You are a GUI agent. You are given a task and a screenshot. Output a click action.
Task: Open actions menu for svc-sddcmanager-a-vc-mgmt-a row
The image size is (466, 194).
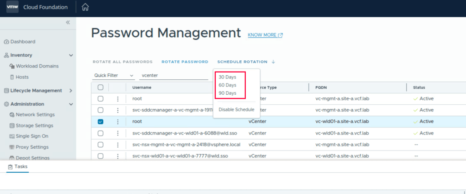tap(118, 110)
